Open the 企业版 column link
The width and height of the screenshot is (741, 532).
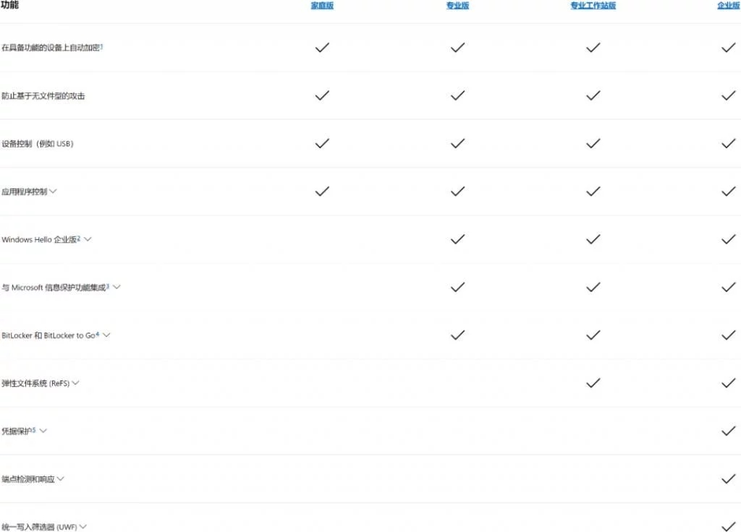729,6
